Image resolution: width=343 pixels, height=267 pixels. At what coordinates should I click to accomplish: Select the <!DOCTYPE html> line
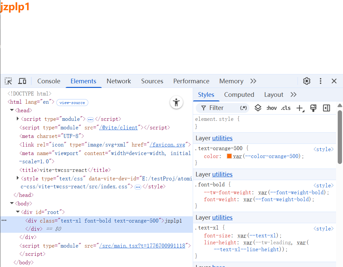click(29, 93)
